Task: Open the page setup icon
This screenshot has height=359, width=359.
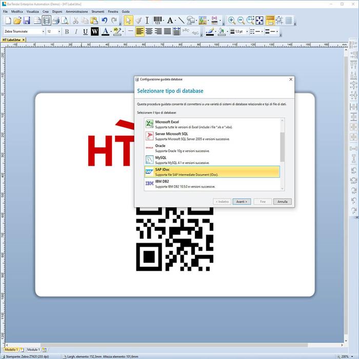Action: pyautogui.click(x=36, y=21)
